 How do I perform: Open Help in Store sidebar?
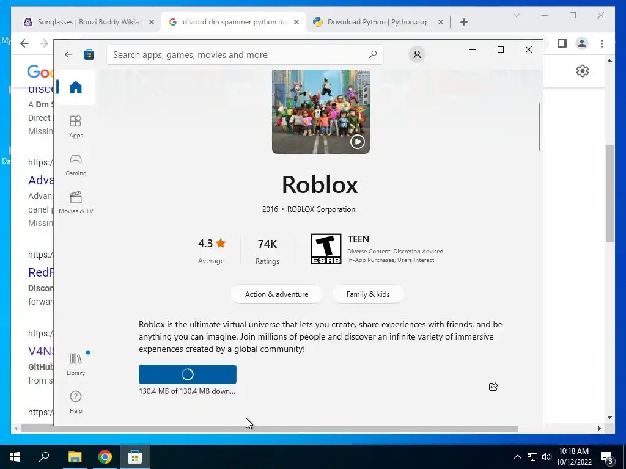76,402
